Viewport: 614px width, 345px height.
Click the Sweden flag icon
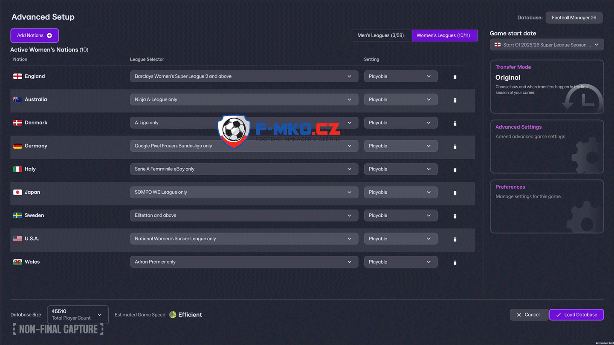[17, 216]
